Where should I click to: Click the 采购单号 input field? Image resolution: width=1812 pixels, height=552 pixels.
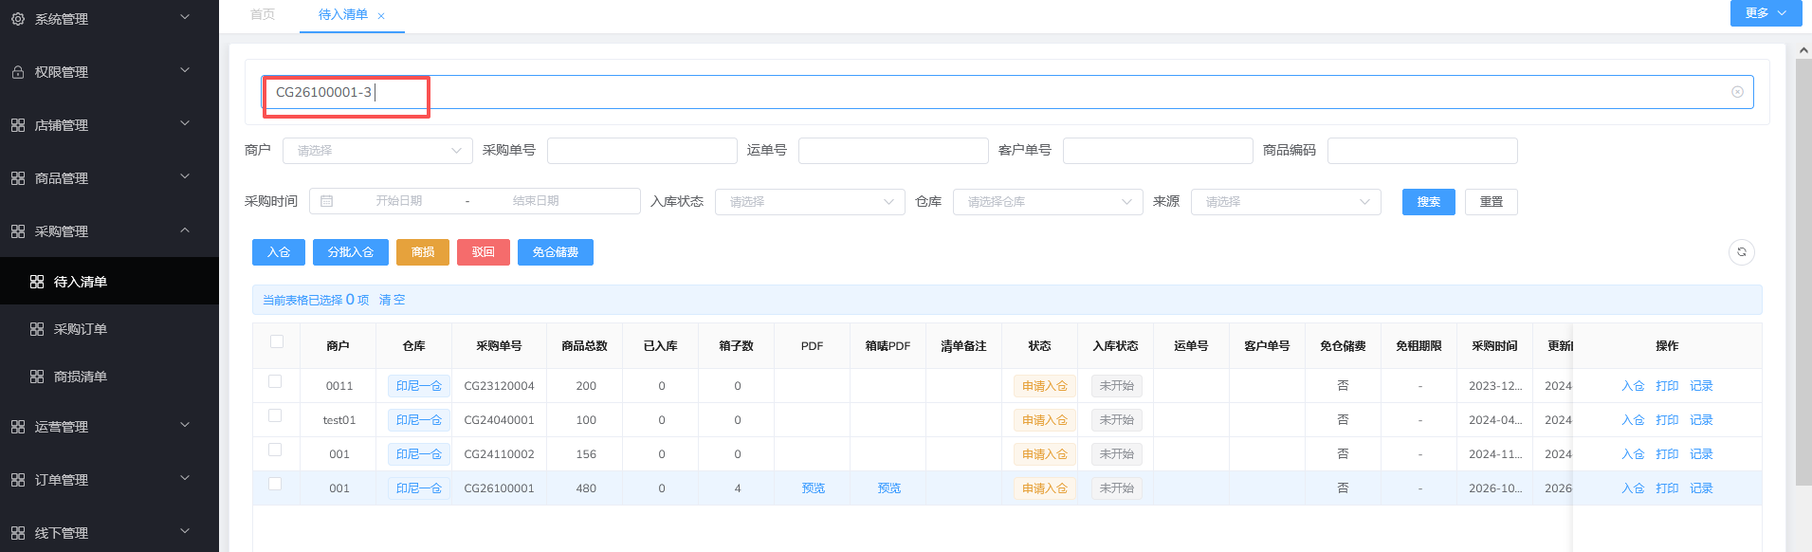(642, 151)
